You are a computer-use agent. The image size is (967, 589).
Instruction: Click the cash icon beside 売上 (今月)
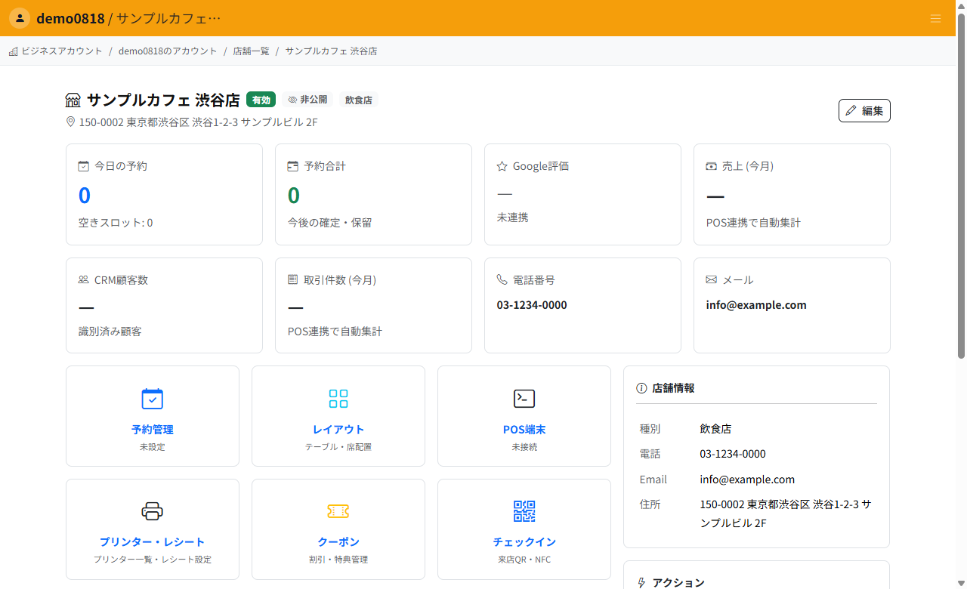click(712, 166)
